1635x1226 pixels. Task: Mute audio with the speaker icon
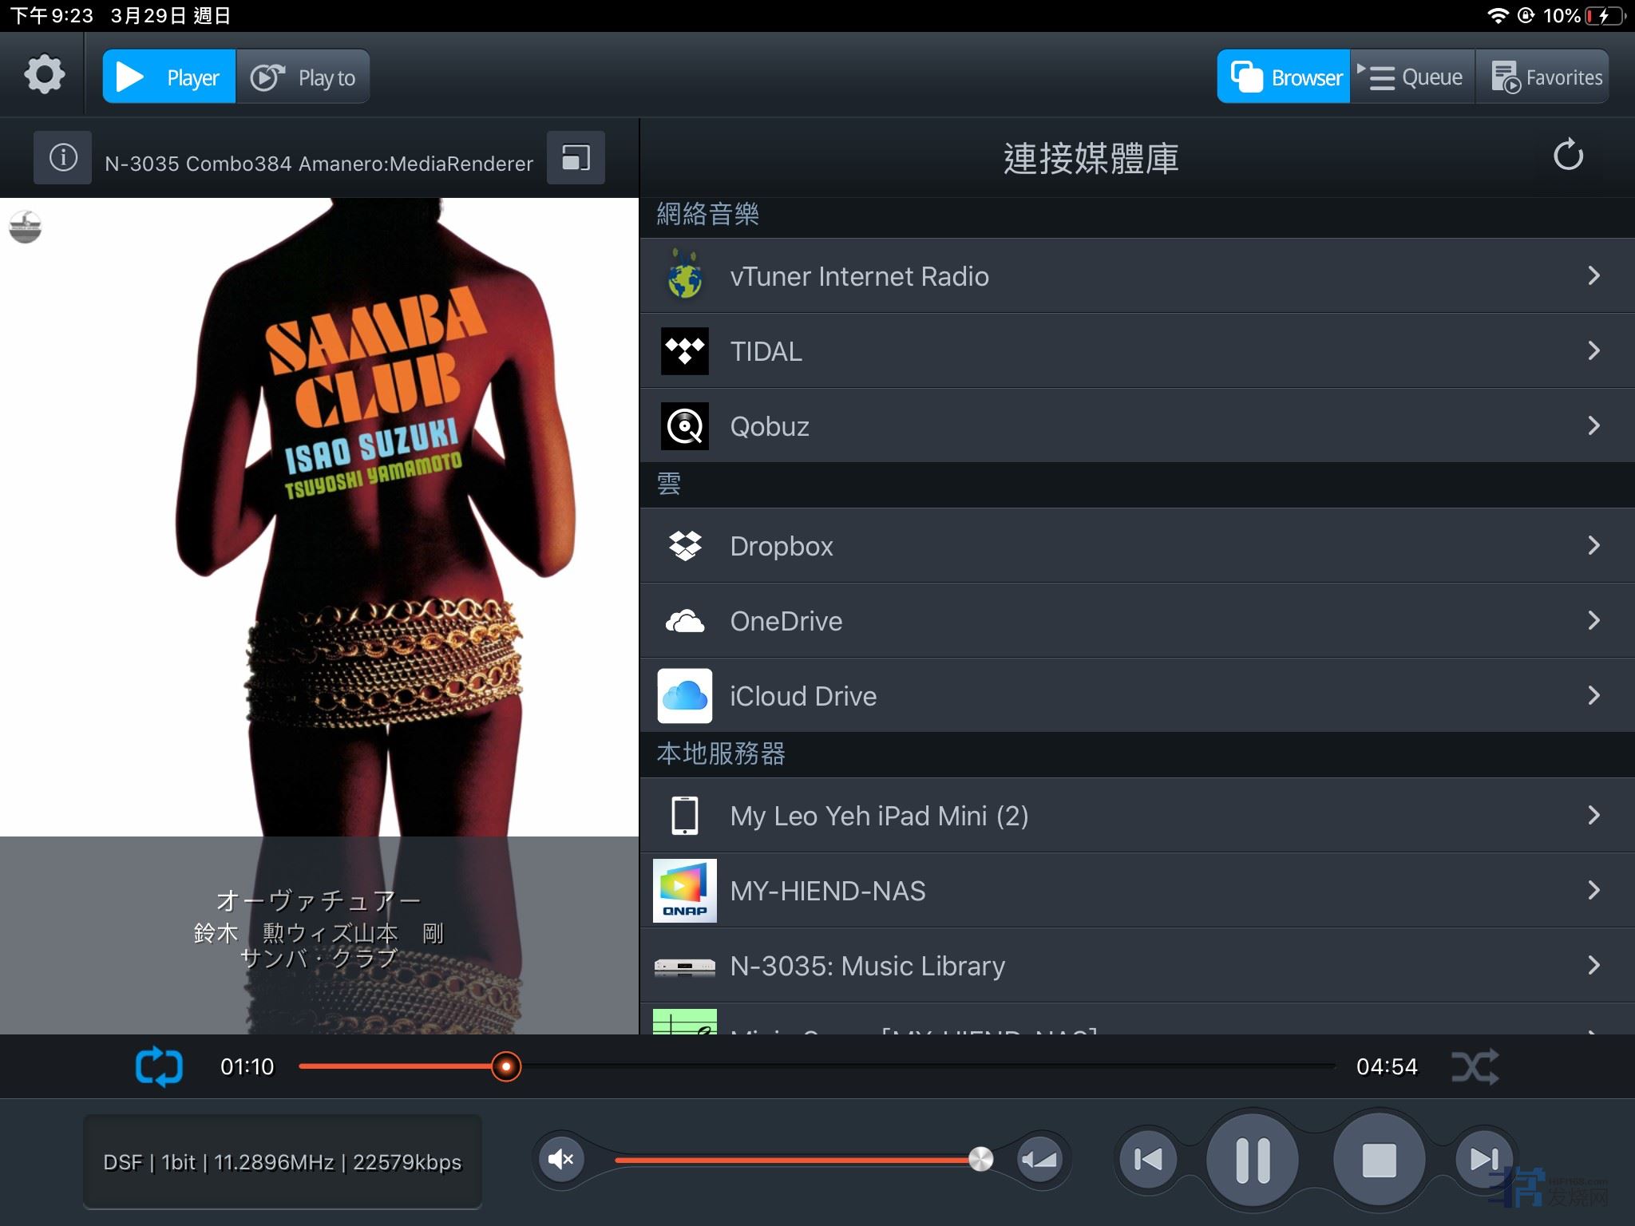point(561,1159)
